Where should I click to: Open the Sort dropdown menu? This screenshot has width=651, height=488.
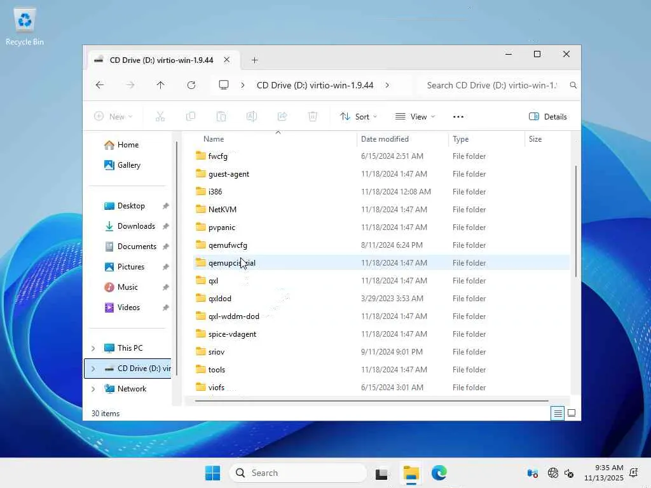point(359,117)
